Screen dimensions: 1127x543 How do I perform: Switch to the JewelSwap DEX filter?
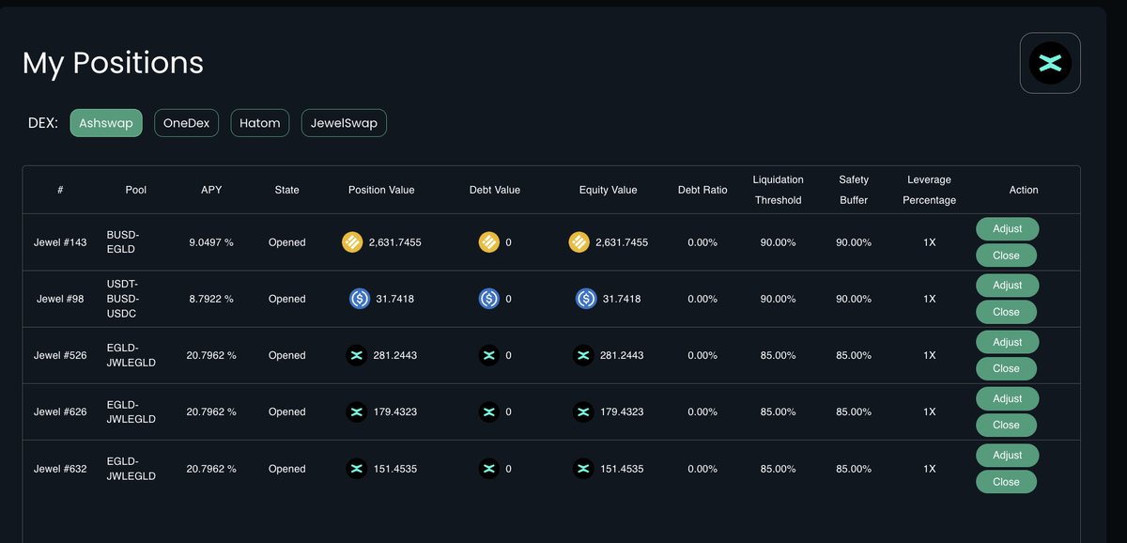point(344,123)
